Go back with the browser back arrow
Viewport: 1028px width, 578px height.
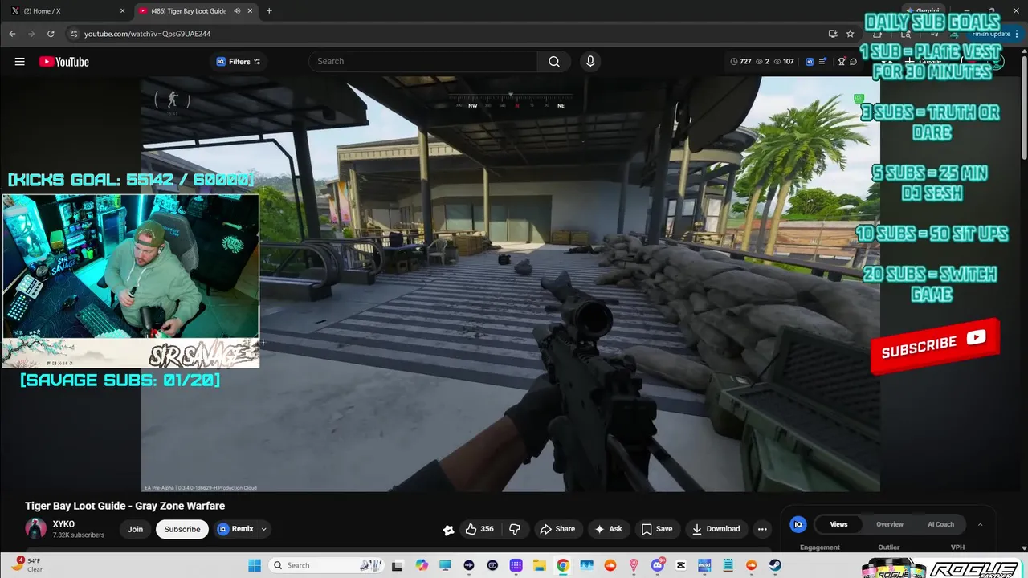pyautogui.click(x=12, y=34)
